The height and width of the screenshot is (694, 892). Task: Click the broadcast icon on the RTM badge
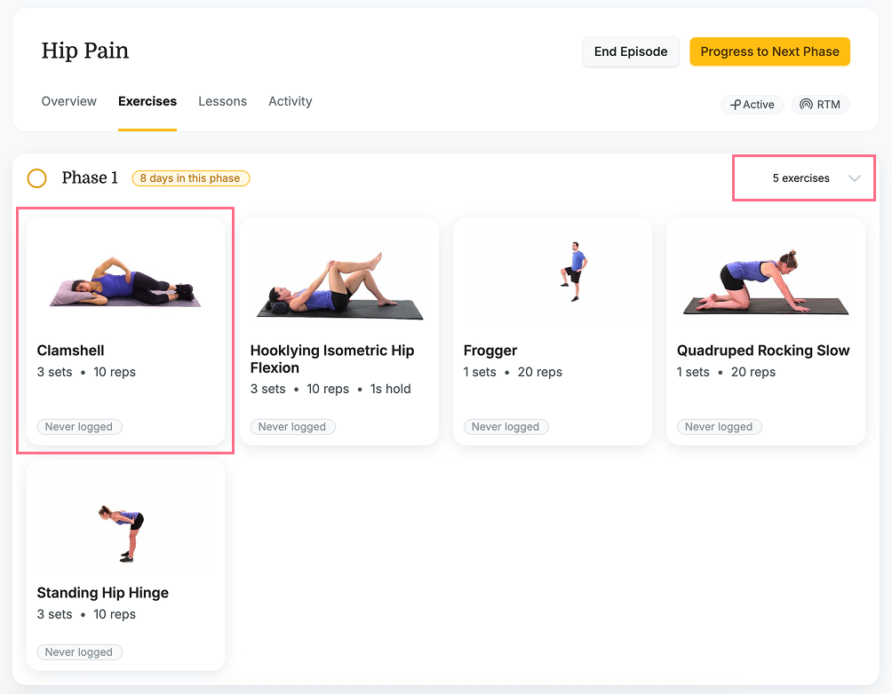pyautogui.click(x=805, y=104)
